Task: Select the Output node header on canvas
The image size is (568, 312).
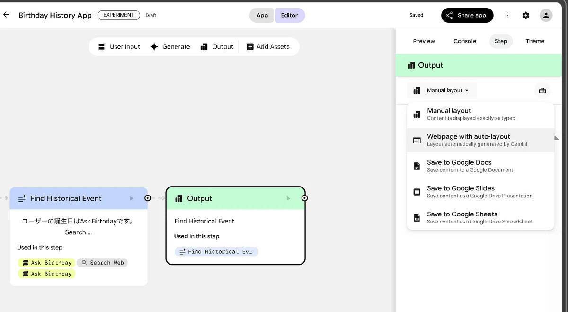Action: (235, 198)
